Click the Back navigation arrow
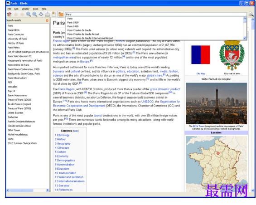The width and height of the screenshot is (256, 205). (16, 15)
